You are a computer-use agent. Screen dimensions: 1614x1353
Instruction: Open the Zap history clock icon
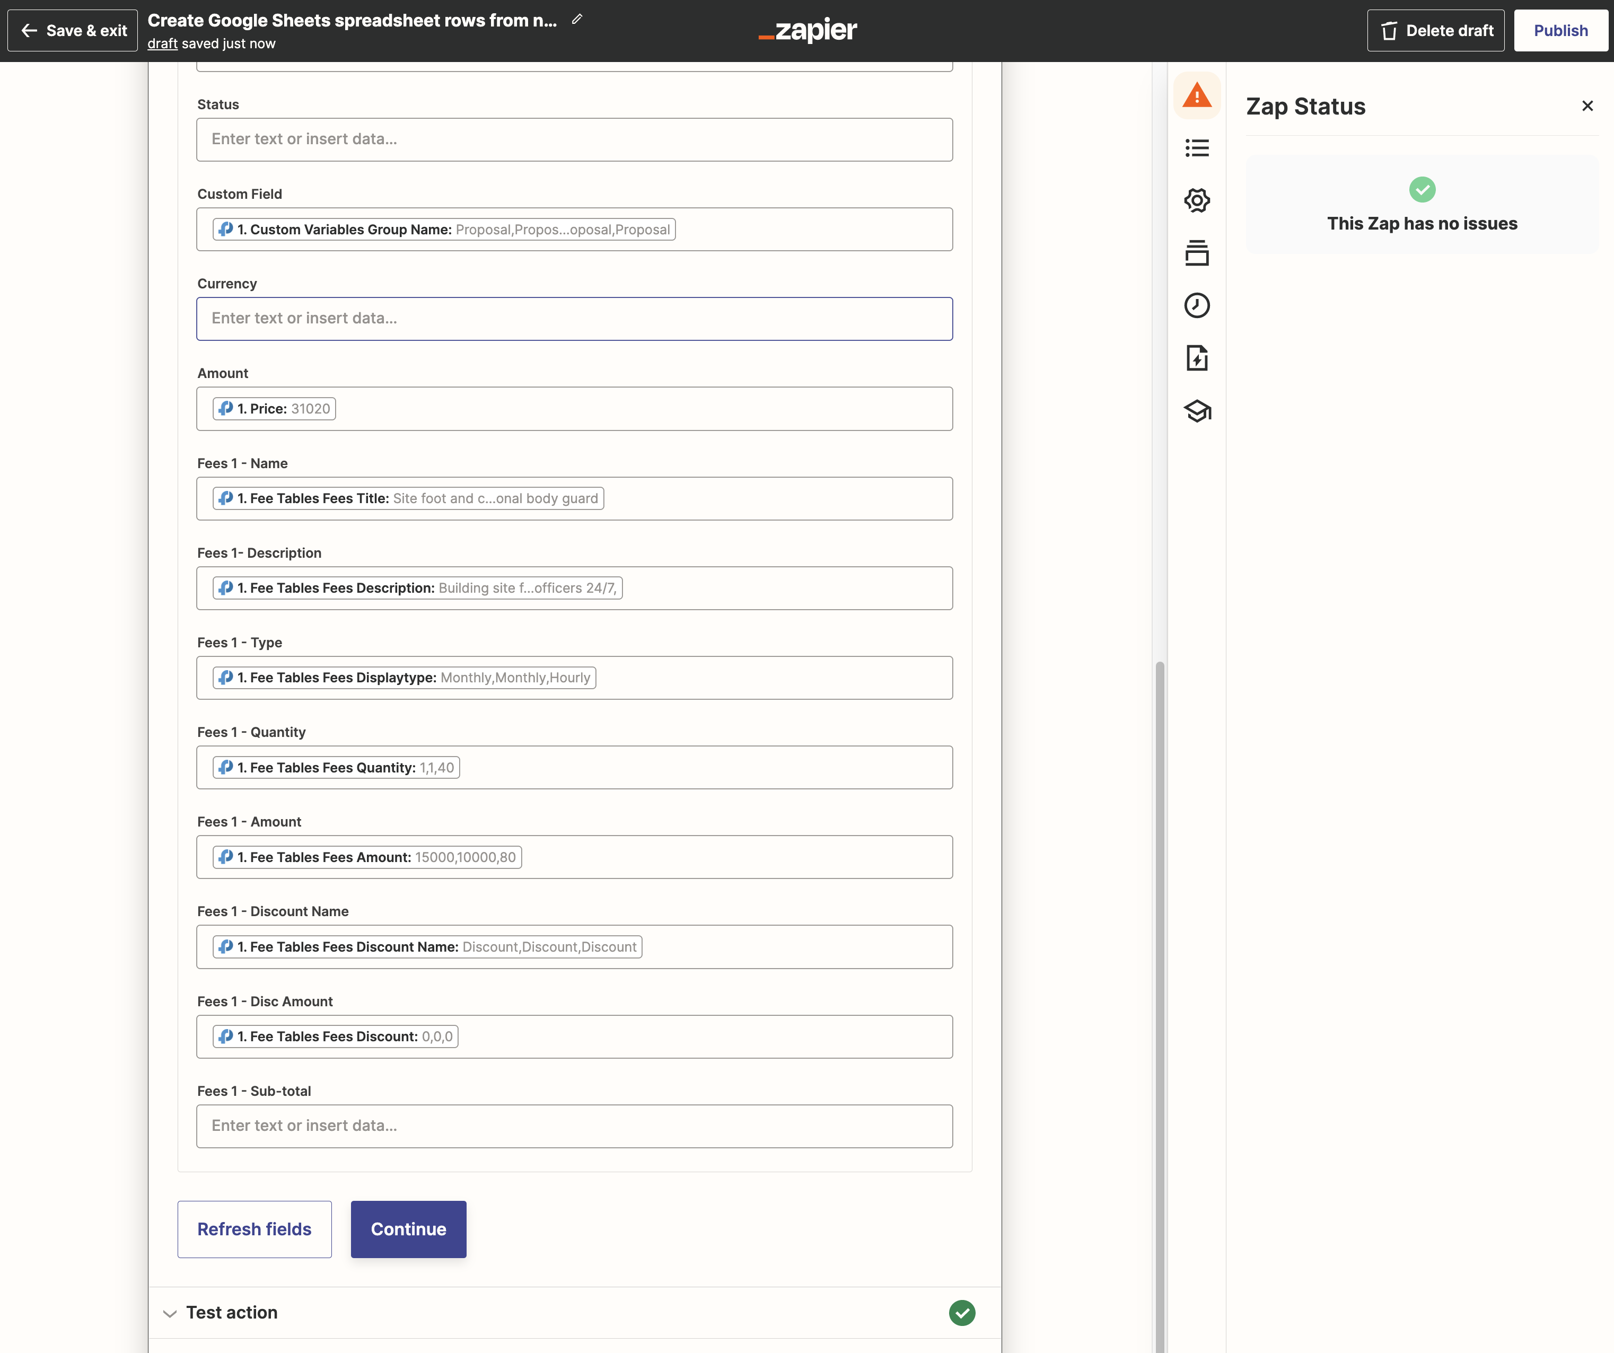tap(1197, 305)
